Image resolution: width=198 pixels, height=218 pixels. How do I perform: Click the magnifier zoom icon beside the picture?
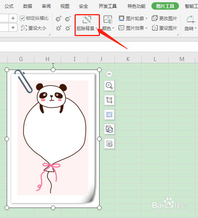pyautogui.click(x=109, y=86)
